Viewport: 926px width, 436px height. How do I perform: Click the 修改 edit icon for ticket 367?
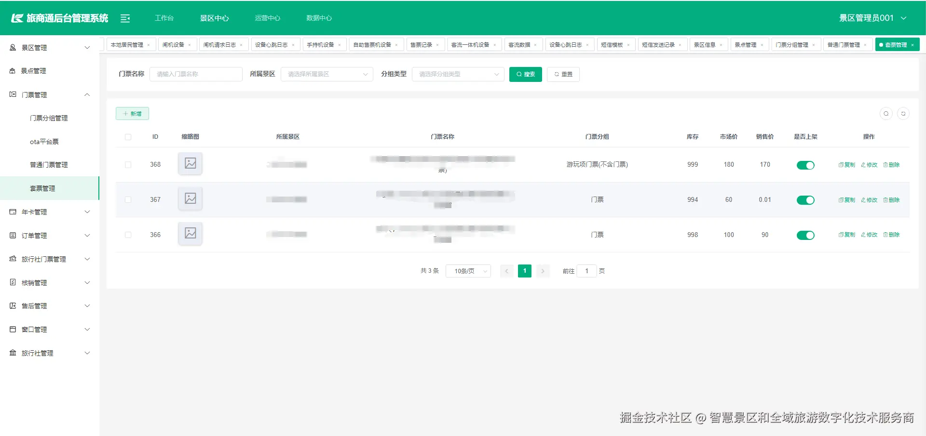pos(869,199)
